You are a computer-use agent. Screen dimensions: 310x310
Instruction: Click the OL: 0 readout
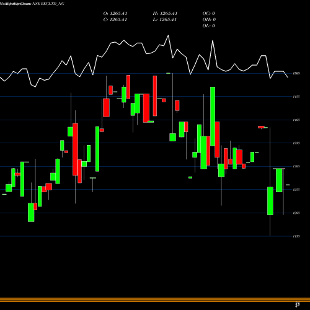click(x=209, y=26)
